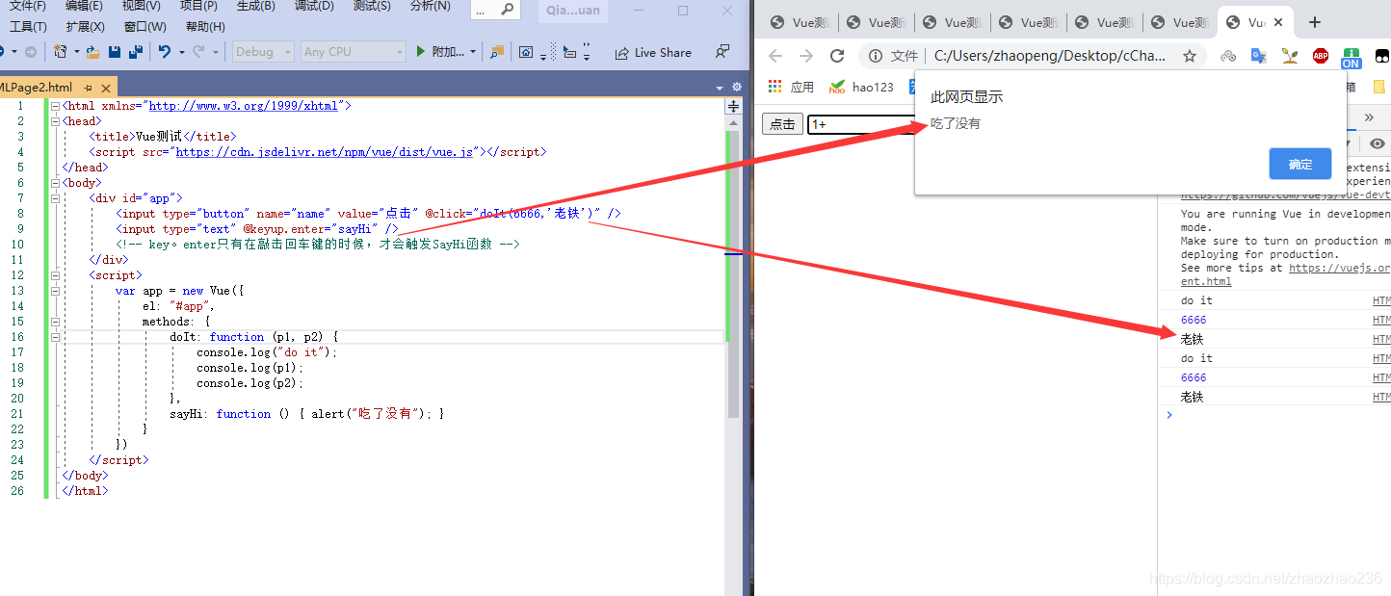Screen dimensions: 1391x596
Task: Click the Visual Studio navigate forward icon
Action: pos(30,52)
